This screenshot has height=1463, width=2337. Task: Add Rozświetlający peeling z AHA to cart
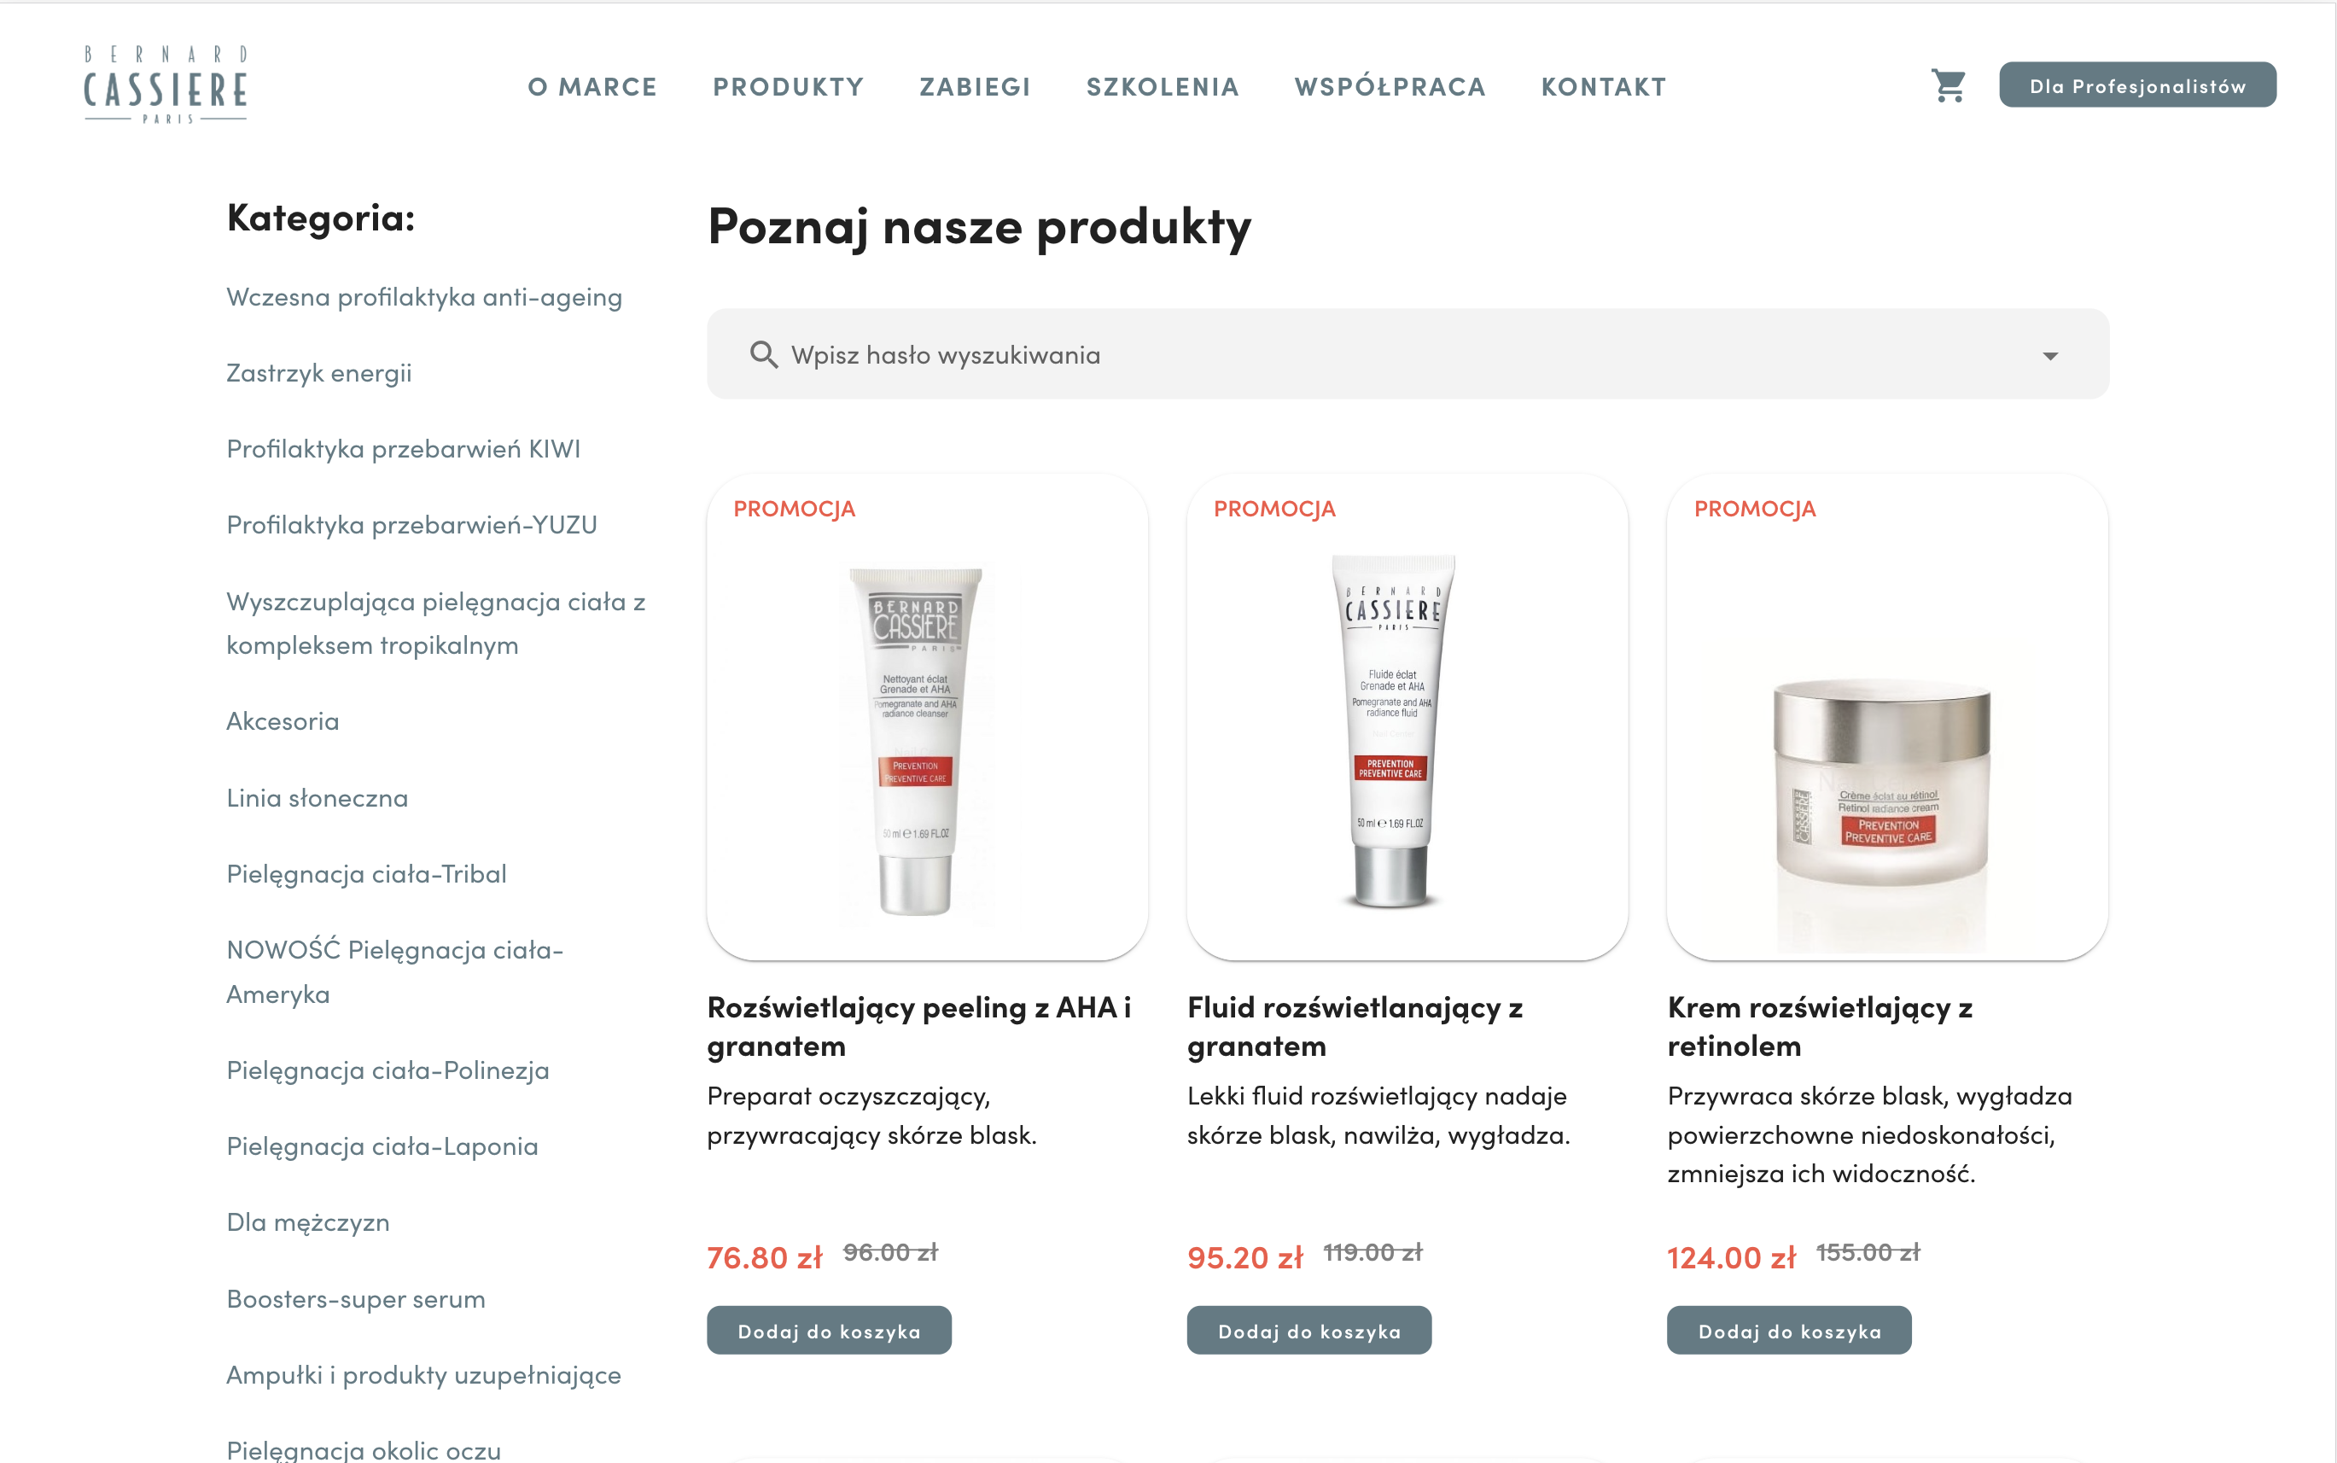coord(829,1331)
